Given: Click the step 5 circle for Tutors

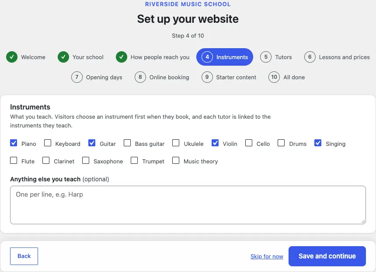Looking at the screenshot, I should (x=266, y=57).
